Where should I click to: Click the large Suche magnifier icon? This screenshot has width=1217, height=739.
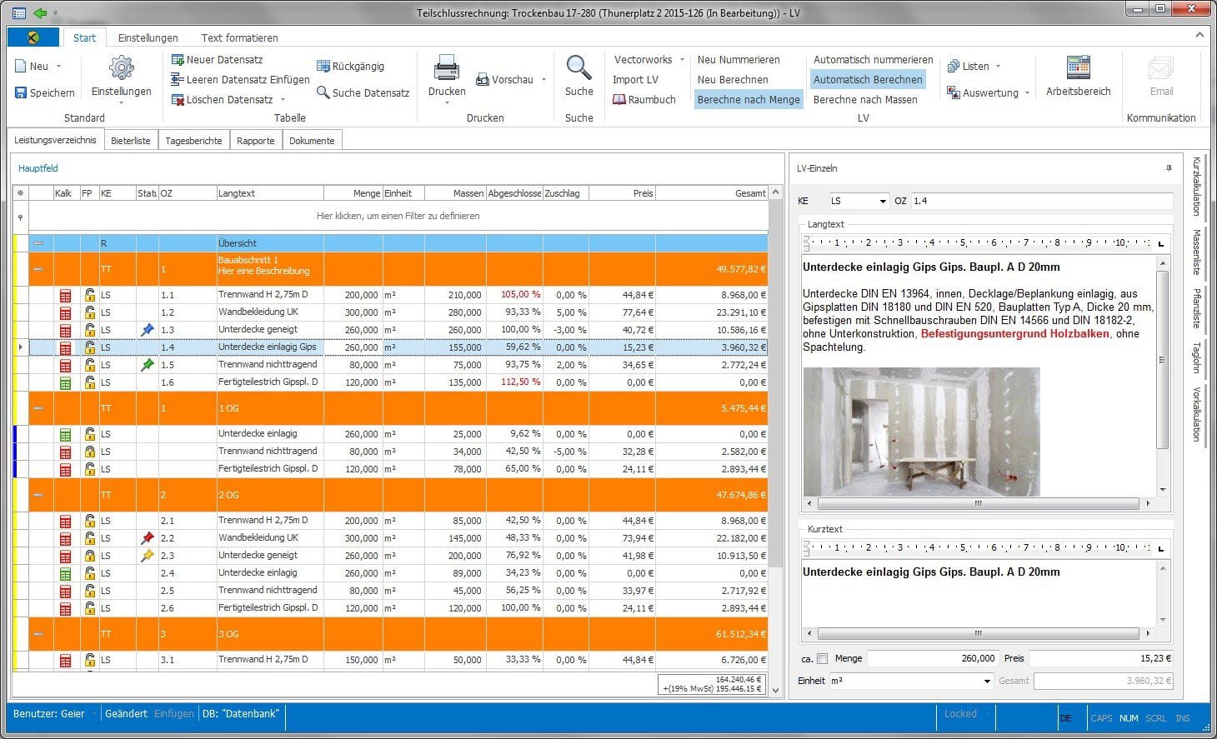[x=578, y=68]
